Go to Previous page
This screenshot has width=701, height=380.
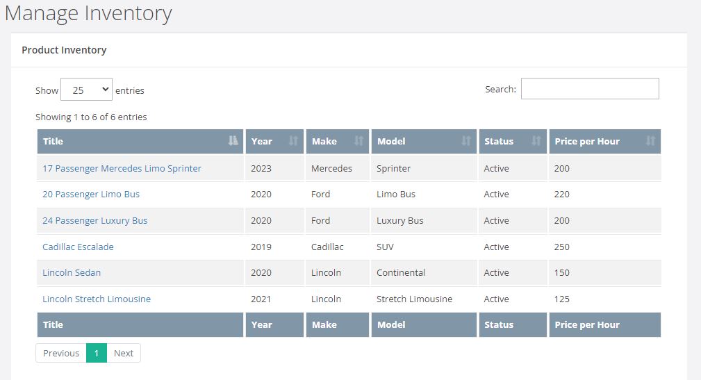tap(61, 353)
